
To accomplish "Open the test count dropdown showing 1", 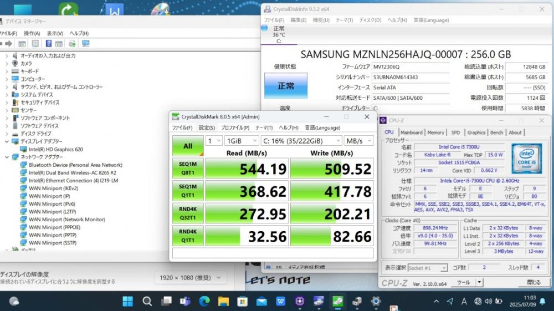I will (x=214, y=141).
